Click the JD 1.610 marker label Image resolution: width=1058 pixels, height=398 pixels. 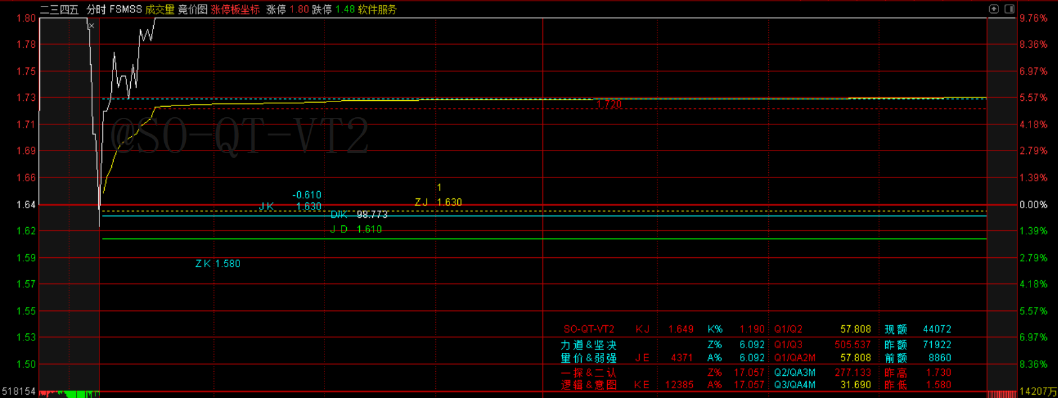[x=356, y=229]
